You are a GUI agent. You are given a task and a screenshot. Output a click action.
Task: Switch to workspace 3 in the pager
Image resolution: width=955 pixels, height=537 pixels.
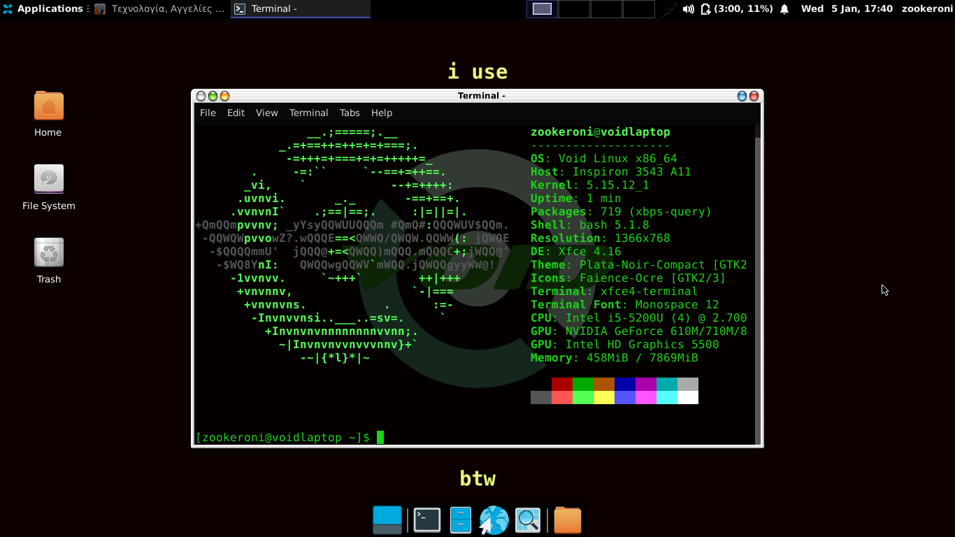pos(606,9)
